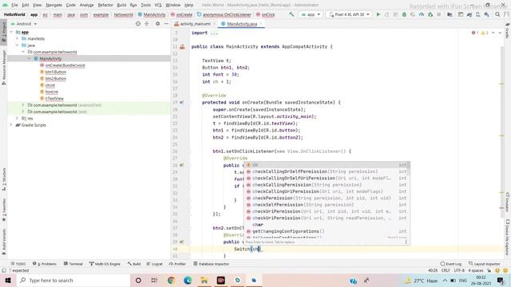
Task: Collapse the java folder
Action: point(18,45)
